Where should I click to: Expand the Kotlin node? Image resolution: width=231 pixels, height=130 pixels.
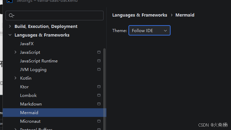point(16,78)
